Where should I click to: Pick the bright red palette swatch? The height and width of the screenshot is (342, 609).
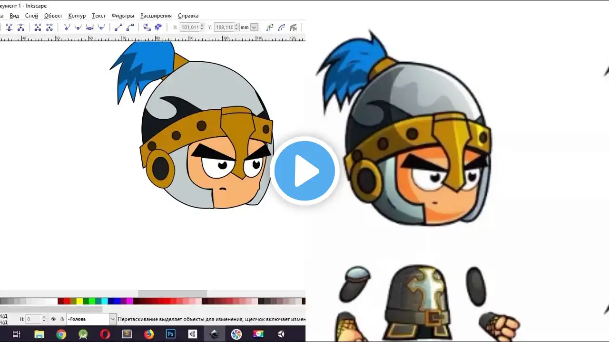pos(67,301)
